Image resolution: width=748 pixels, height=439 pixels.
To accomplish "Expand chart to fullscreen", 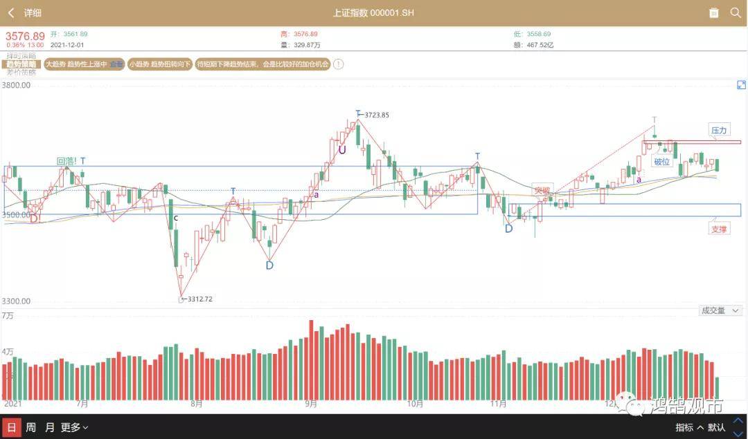I will (x=740, y=84).
